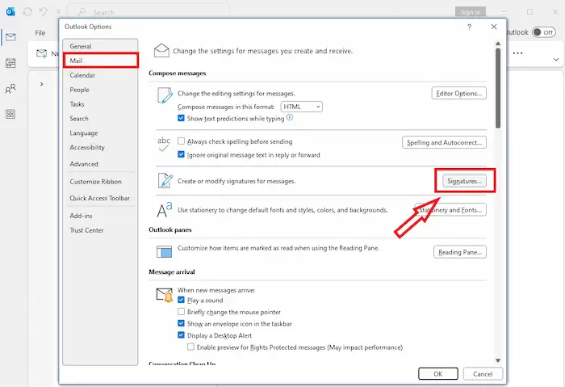This screenshot has height=387, width=565.
Task: Open the HTML message format dropdown
Action: 302,107
